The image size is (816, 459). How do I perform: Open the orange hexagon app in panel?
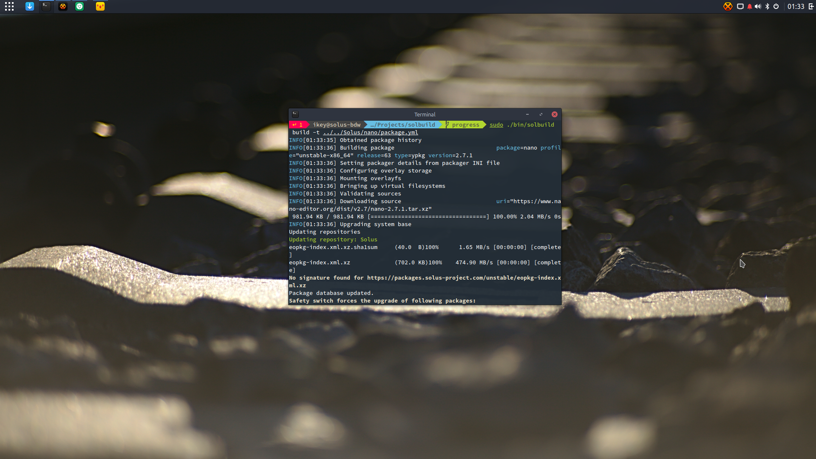[63, 6]
